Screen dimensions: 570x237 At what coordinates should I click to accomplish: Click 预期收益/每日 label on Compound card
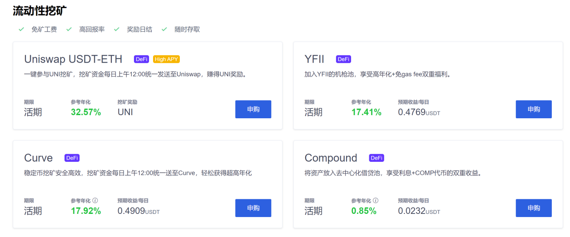413,200
